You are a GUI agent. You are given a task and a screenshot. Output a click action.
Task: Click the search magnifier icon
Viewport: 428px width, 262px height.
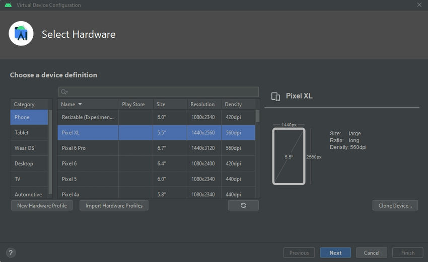pos(64,92)
